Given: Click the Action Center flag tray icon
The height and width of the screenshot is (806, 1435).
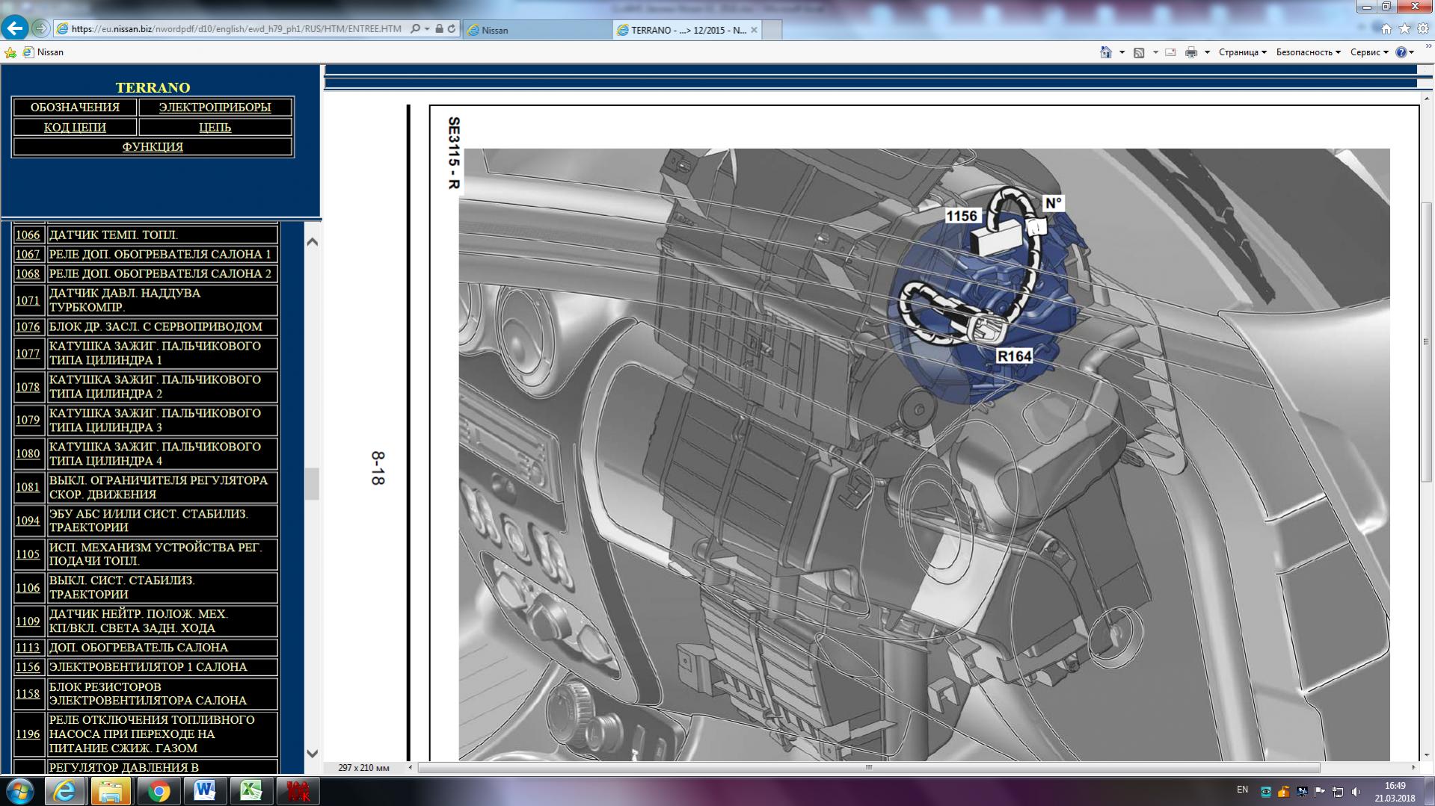Looking at the screenshot, I should pyautogui.click(x=1320, y=791).
